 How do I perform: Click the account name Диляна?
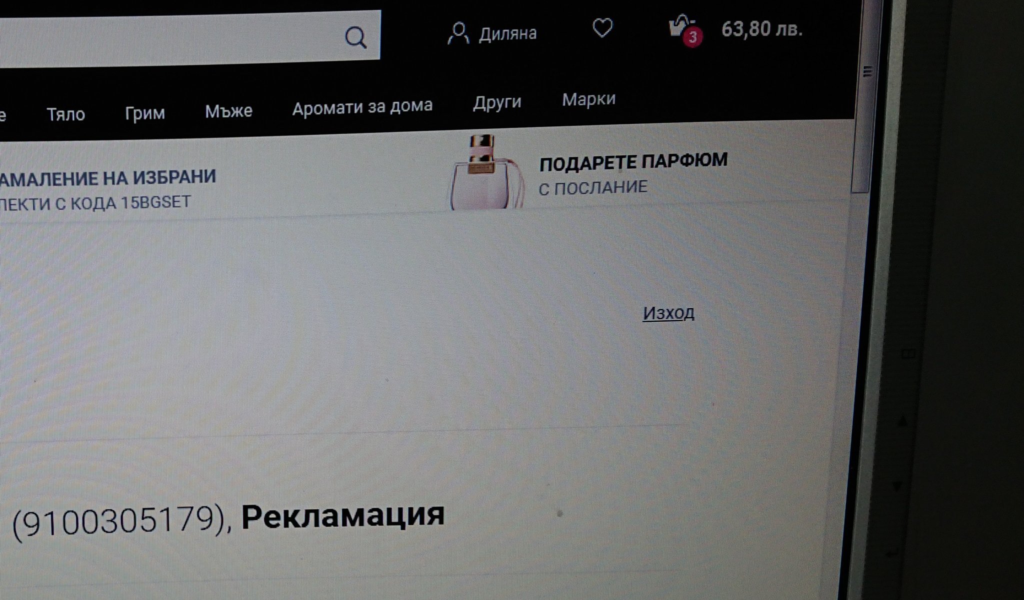click(x=507, y=33)
